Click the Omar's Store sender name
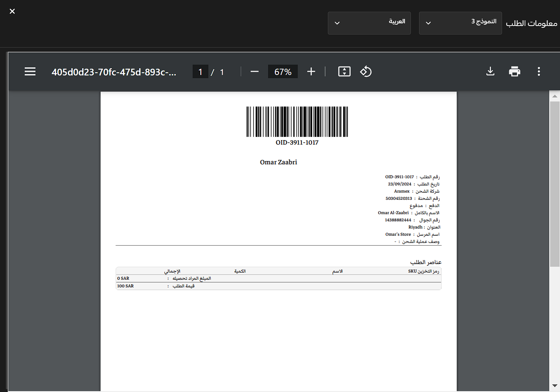 pyautogui.click(x=398, y=234)
